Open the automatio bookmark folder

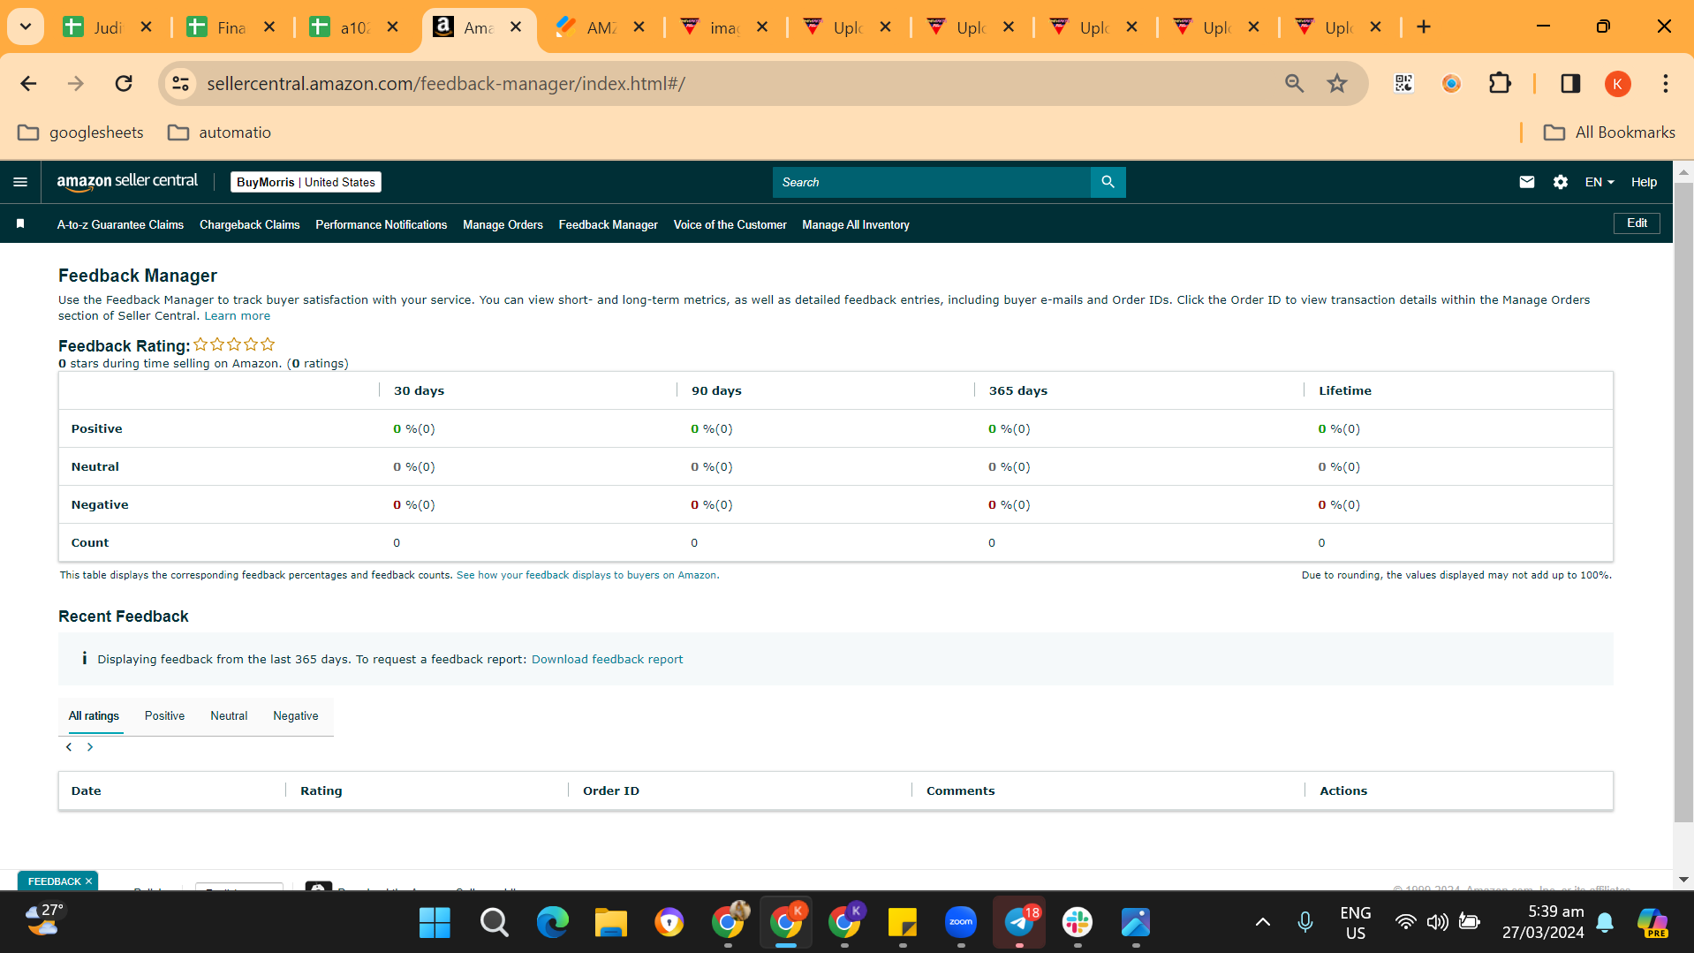point(220,132)
